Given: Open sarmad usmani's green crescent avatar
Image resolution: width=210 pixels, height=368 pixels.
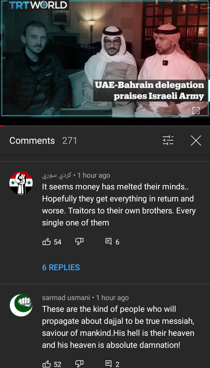Looking at the screenshot, I should tap(21, 305).
